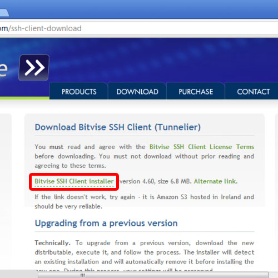The width and height of the screenshot is (278, 278).
Task: Click the 'should be very reliable.' text line
Action: (68, 206)
